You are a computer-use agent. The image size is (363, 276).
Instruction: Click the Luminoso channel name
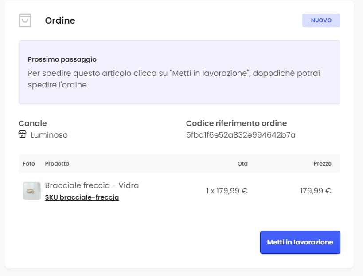click(x=49, y=135)
